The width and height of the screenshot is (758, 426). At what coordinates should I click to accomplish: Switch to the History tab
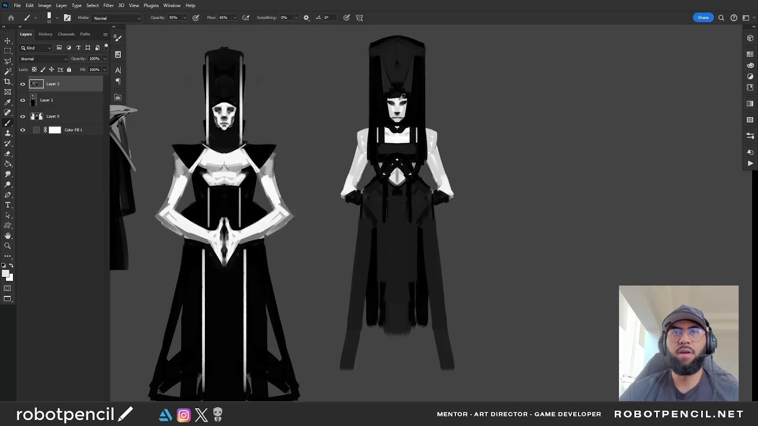[46, 34]
